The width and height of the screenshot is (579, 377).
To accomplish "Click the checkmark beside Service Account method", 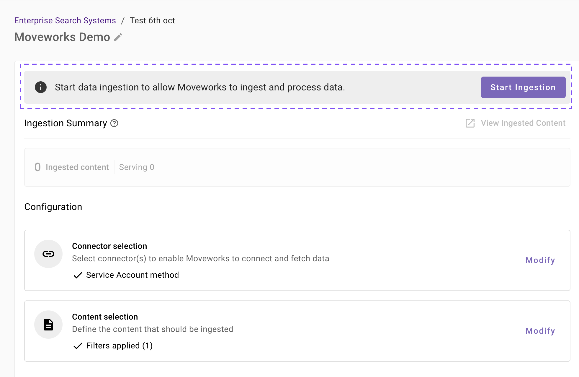I will tap(78, 275).
